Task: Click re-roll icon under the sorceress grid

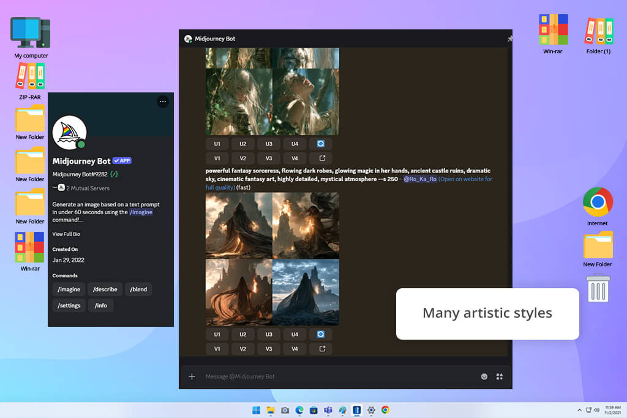Action: point(321,334)
